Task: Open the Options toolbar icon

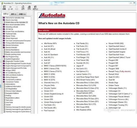Action: pos(35,8)
